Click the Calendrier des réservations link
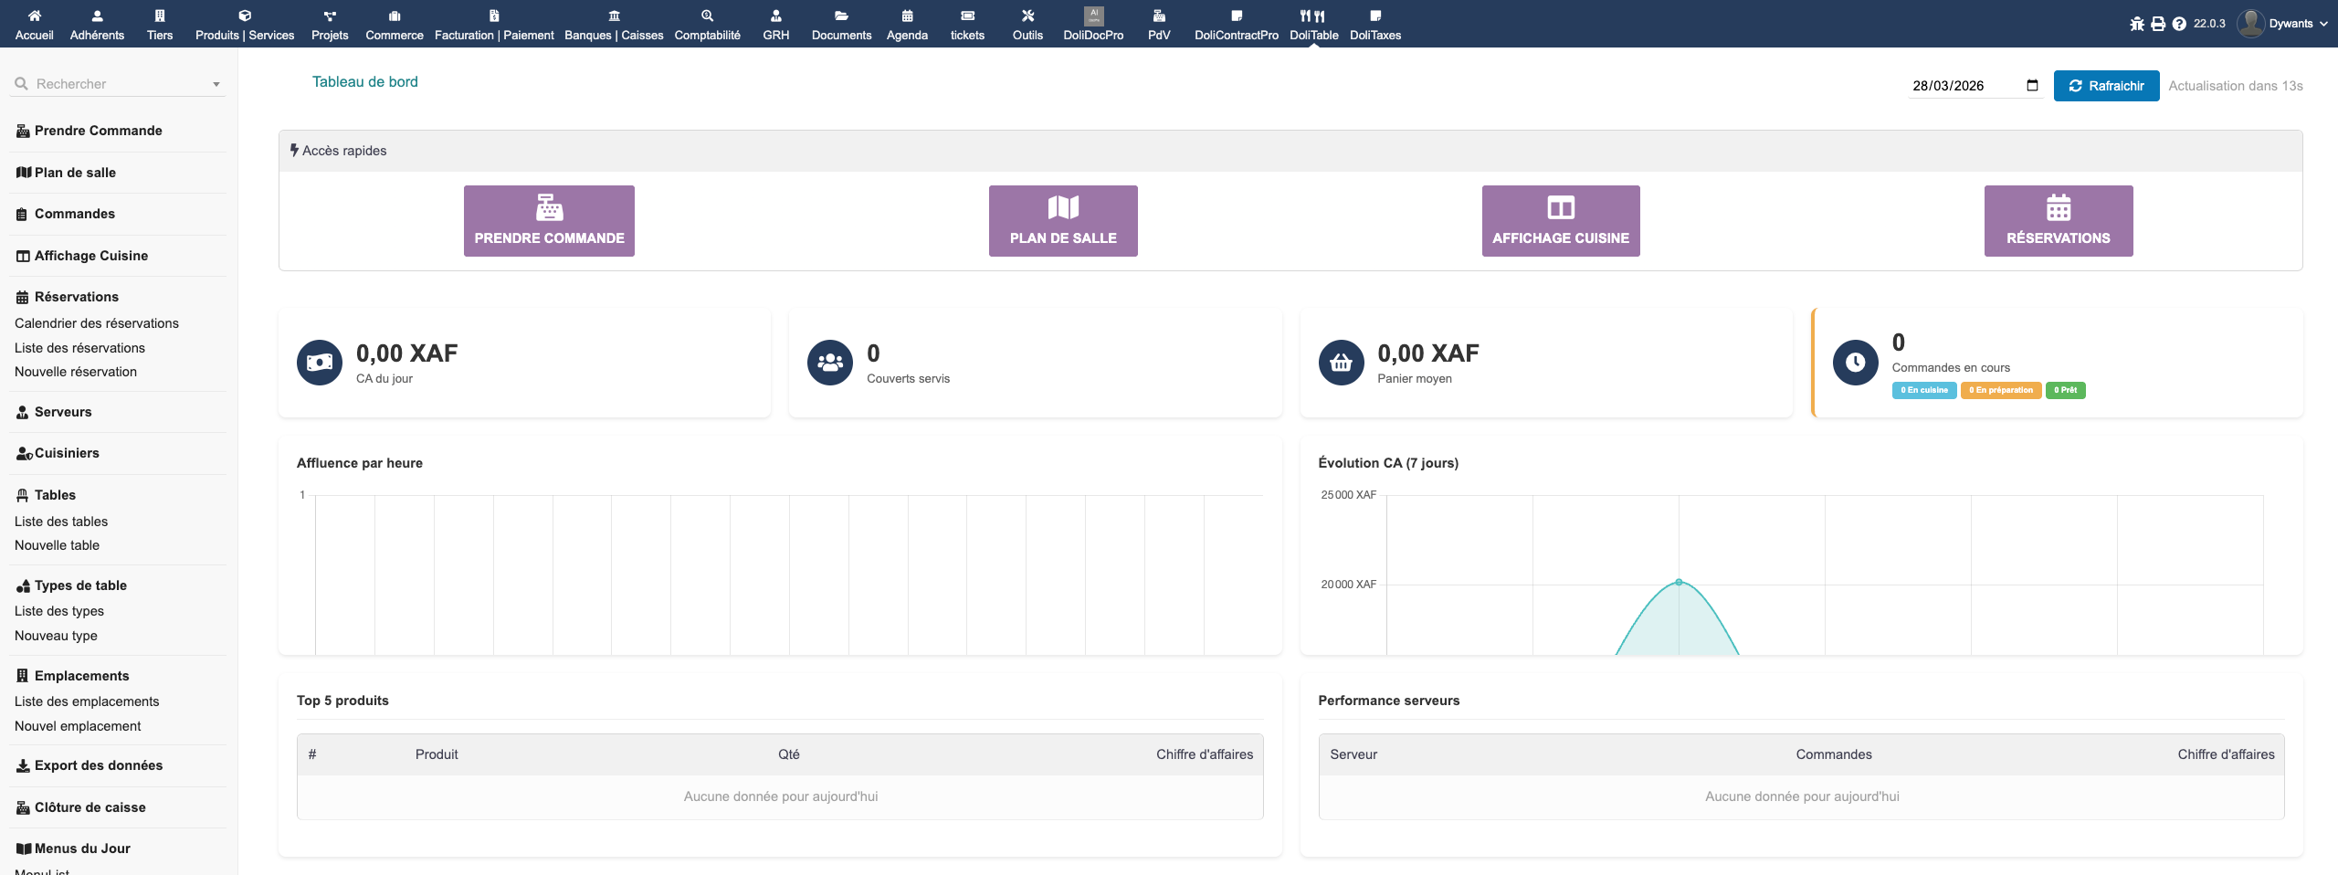 (x=97, y=323)
